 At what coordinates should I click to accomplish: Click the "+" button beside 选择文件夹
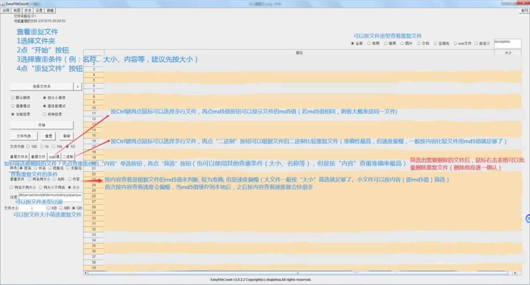77,86
